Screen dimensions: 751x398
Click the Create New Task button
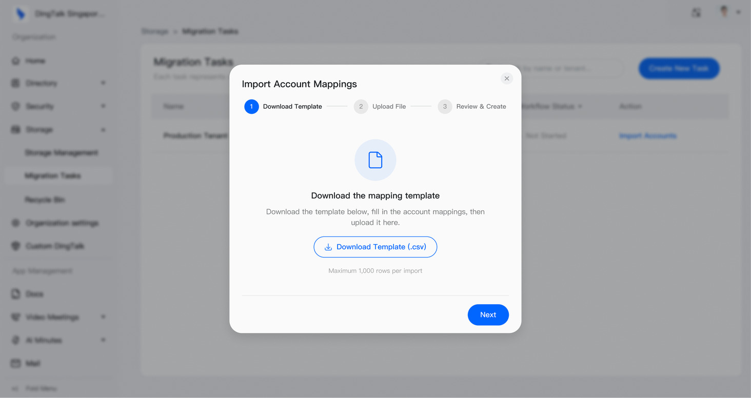679,68
